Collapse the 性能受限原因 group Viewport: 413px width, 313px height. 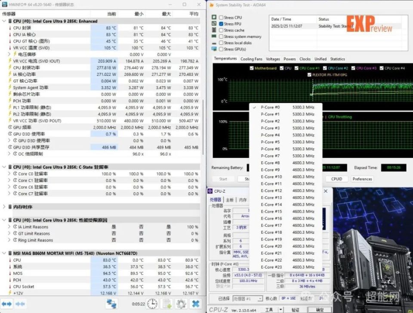(4, 220)
